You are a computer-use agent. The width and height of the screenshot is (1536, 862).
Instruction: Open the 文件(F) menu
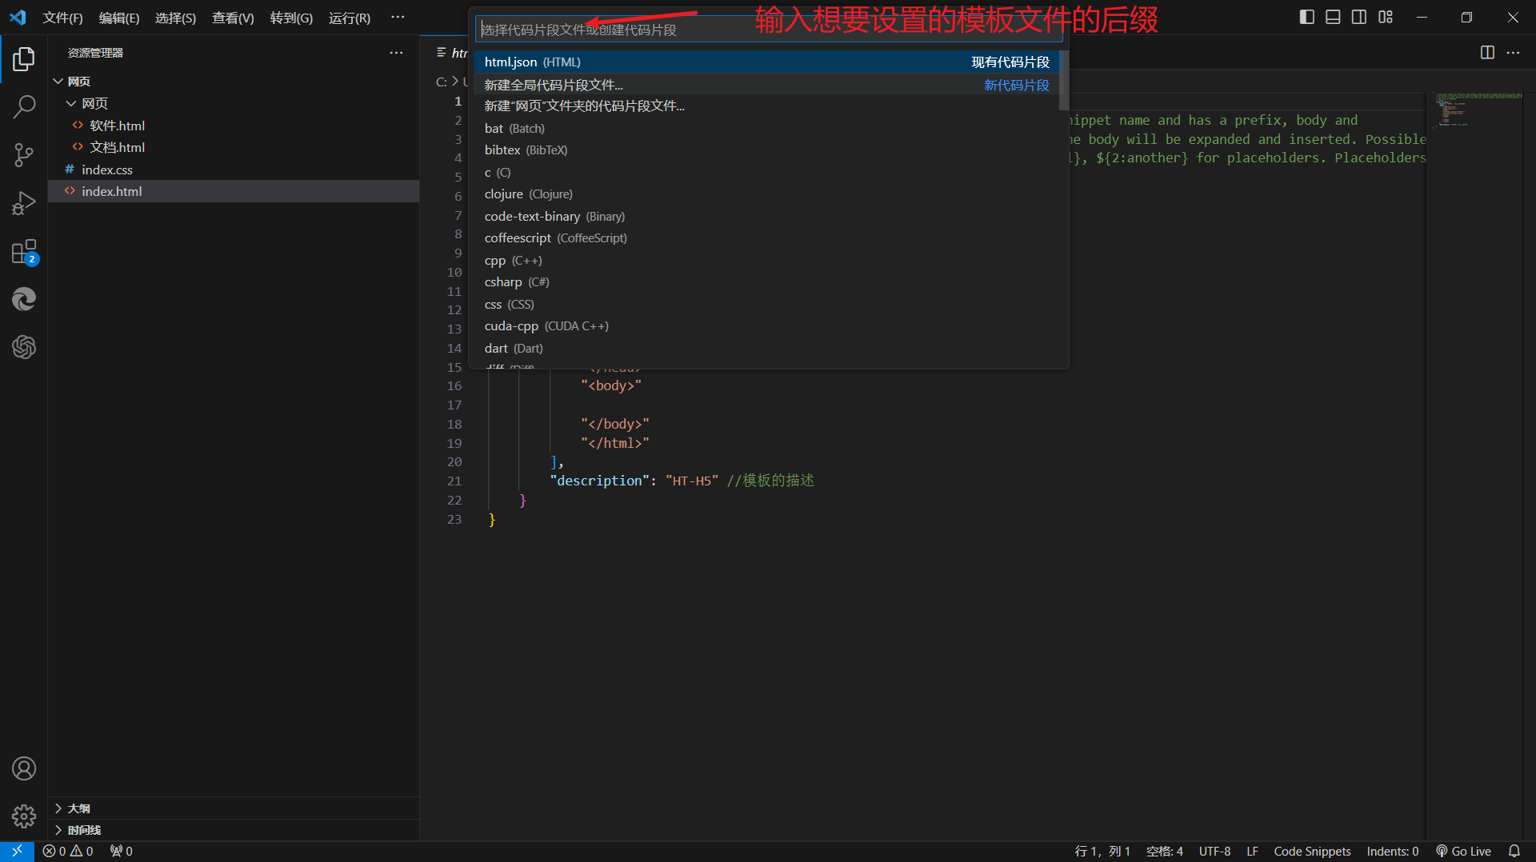62,18
